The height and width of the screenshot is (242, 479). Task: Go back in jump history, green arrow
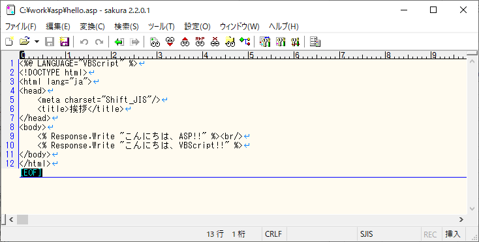119,42
